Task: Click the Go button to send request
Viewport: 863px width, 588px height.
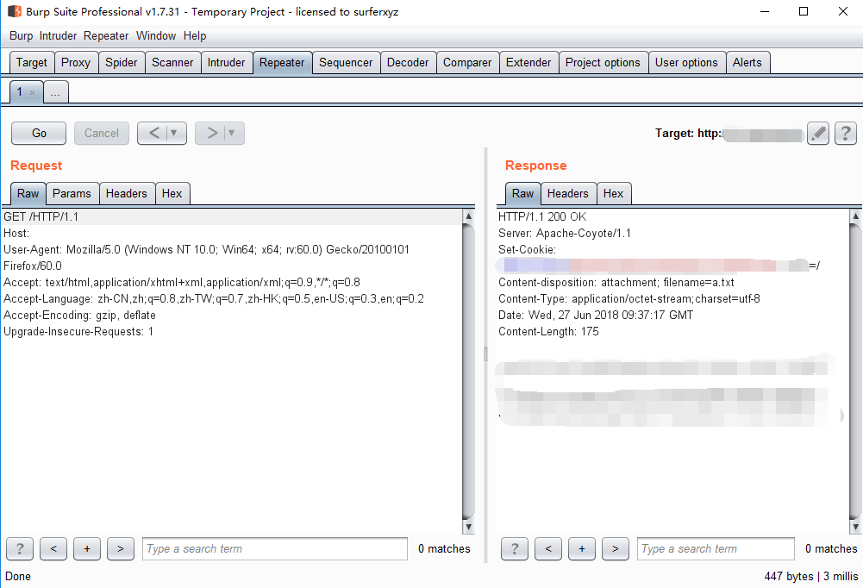Action: pos(39,134)
